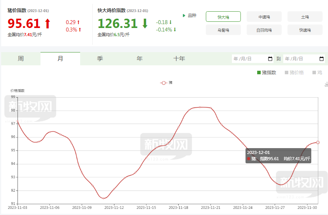The width and height of the screenshot is (328, 215).
Task: Download the chart using the save icon
Action: [326, 84]
